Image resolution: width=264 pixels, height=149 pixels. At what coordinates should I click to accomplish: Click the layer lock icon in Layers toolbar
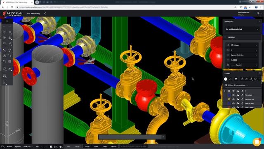point(251,79)
